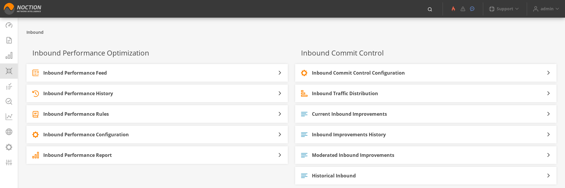Expand the Support dropdown menu
565x188 pixels.
[504, 9]
